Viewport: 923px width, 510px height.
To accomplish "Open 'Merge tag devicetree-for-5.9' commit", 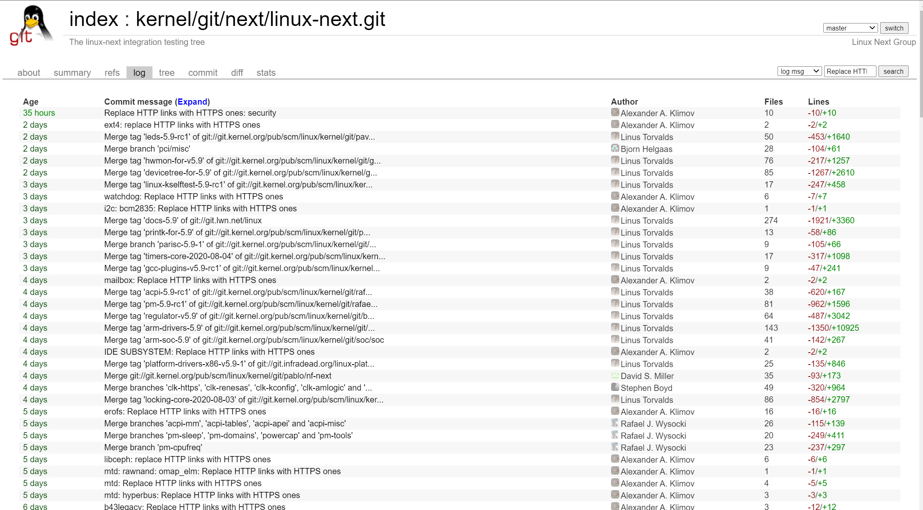I will [x=241, y=173].
